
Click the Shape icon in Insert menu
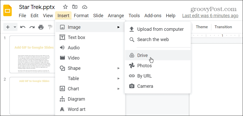click(x=62, y=68)
